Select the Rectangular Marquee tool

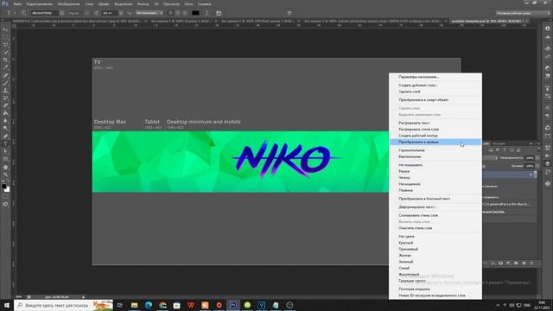(5, 37)
